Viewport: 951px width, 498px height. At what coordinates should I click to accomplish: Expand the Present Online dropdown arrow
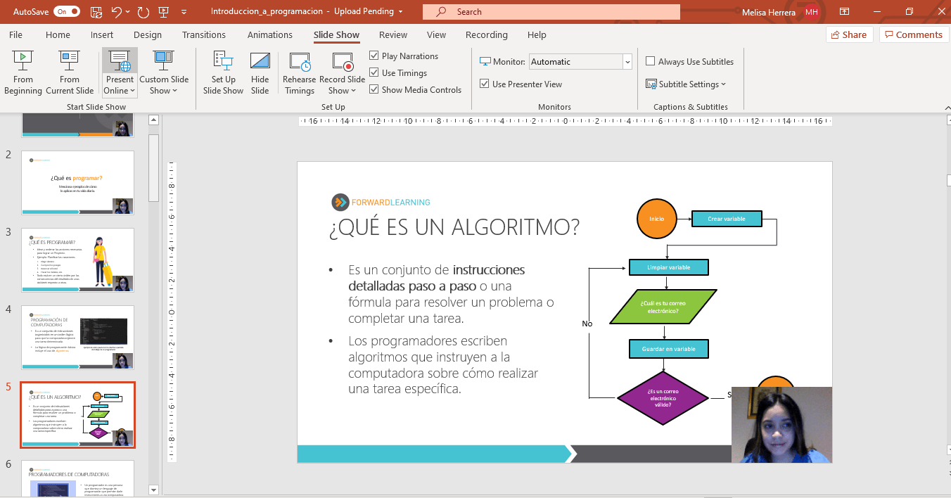(132, 91)
